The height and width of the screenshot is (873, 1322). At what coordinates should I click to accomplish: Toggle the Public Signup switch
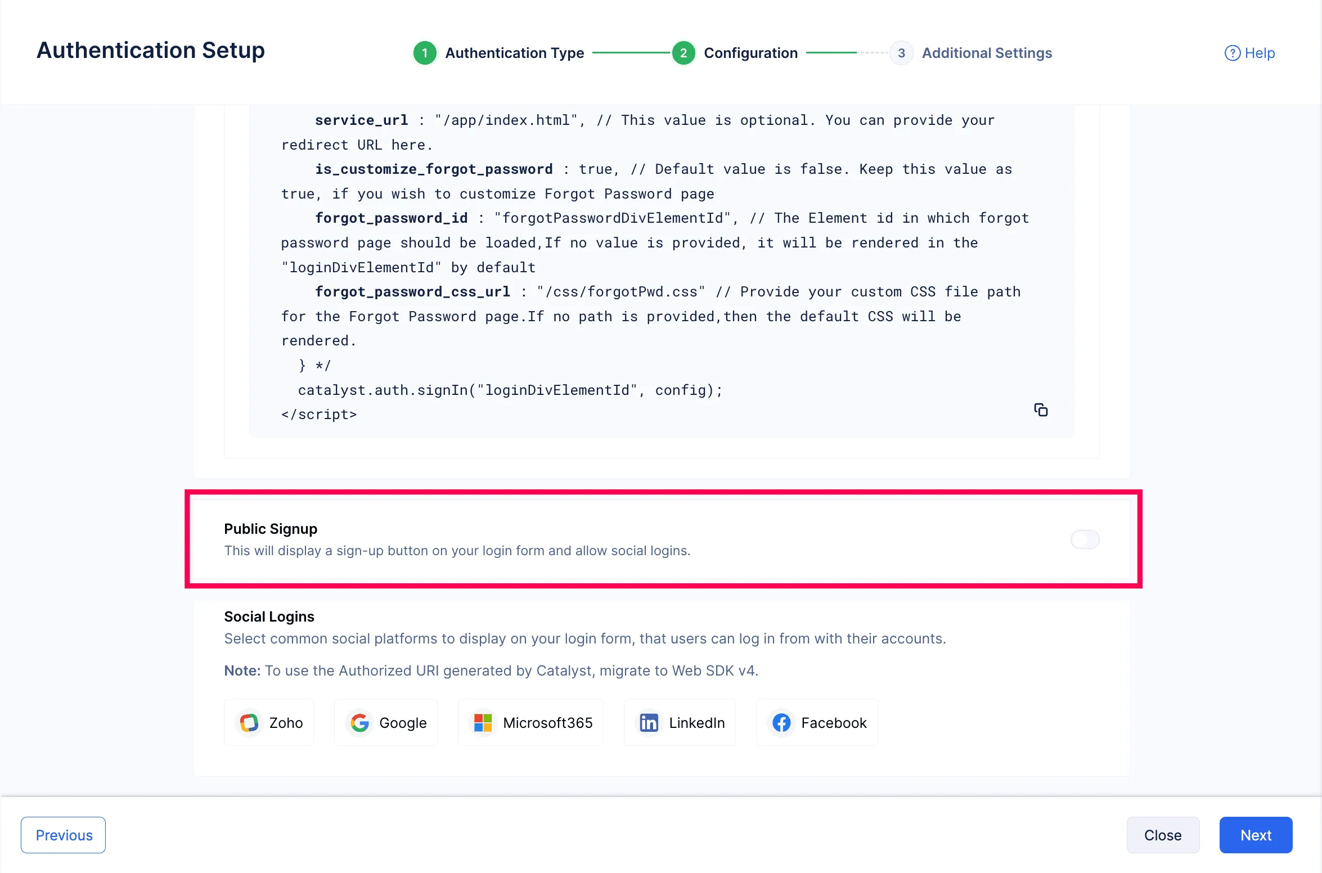point(1085,539)
